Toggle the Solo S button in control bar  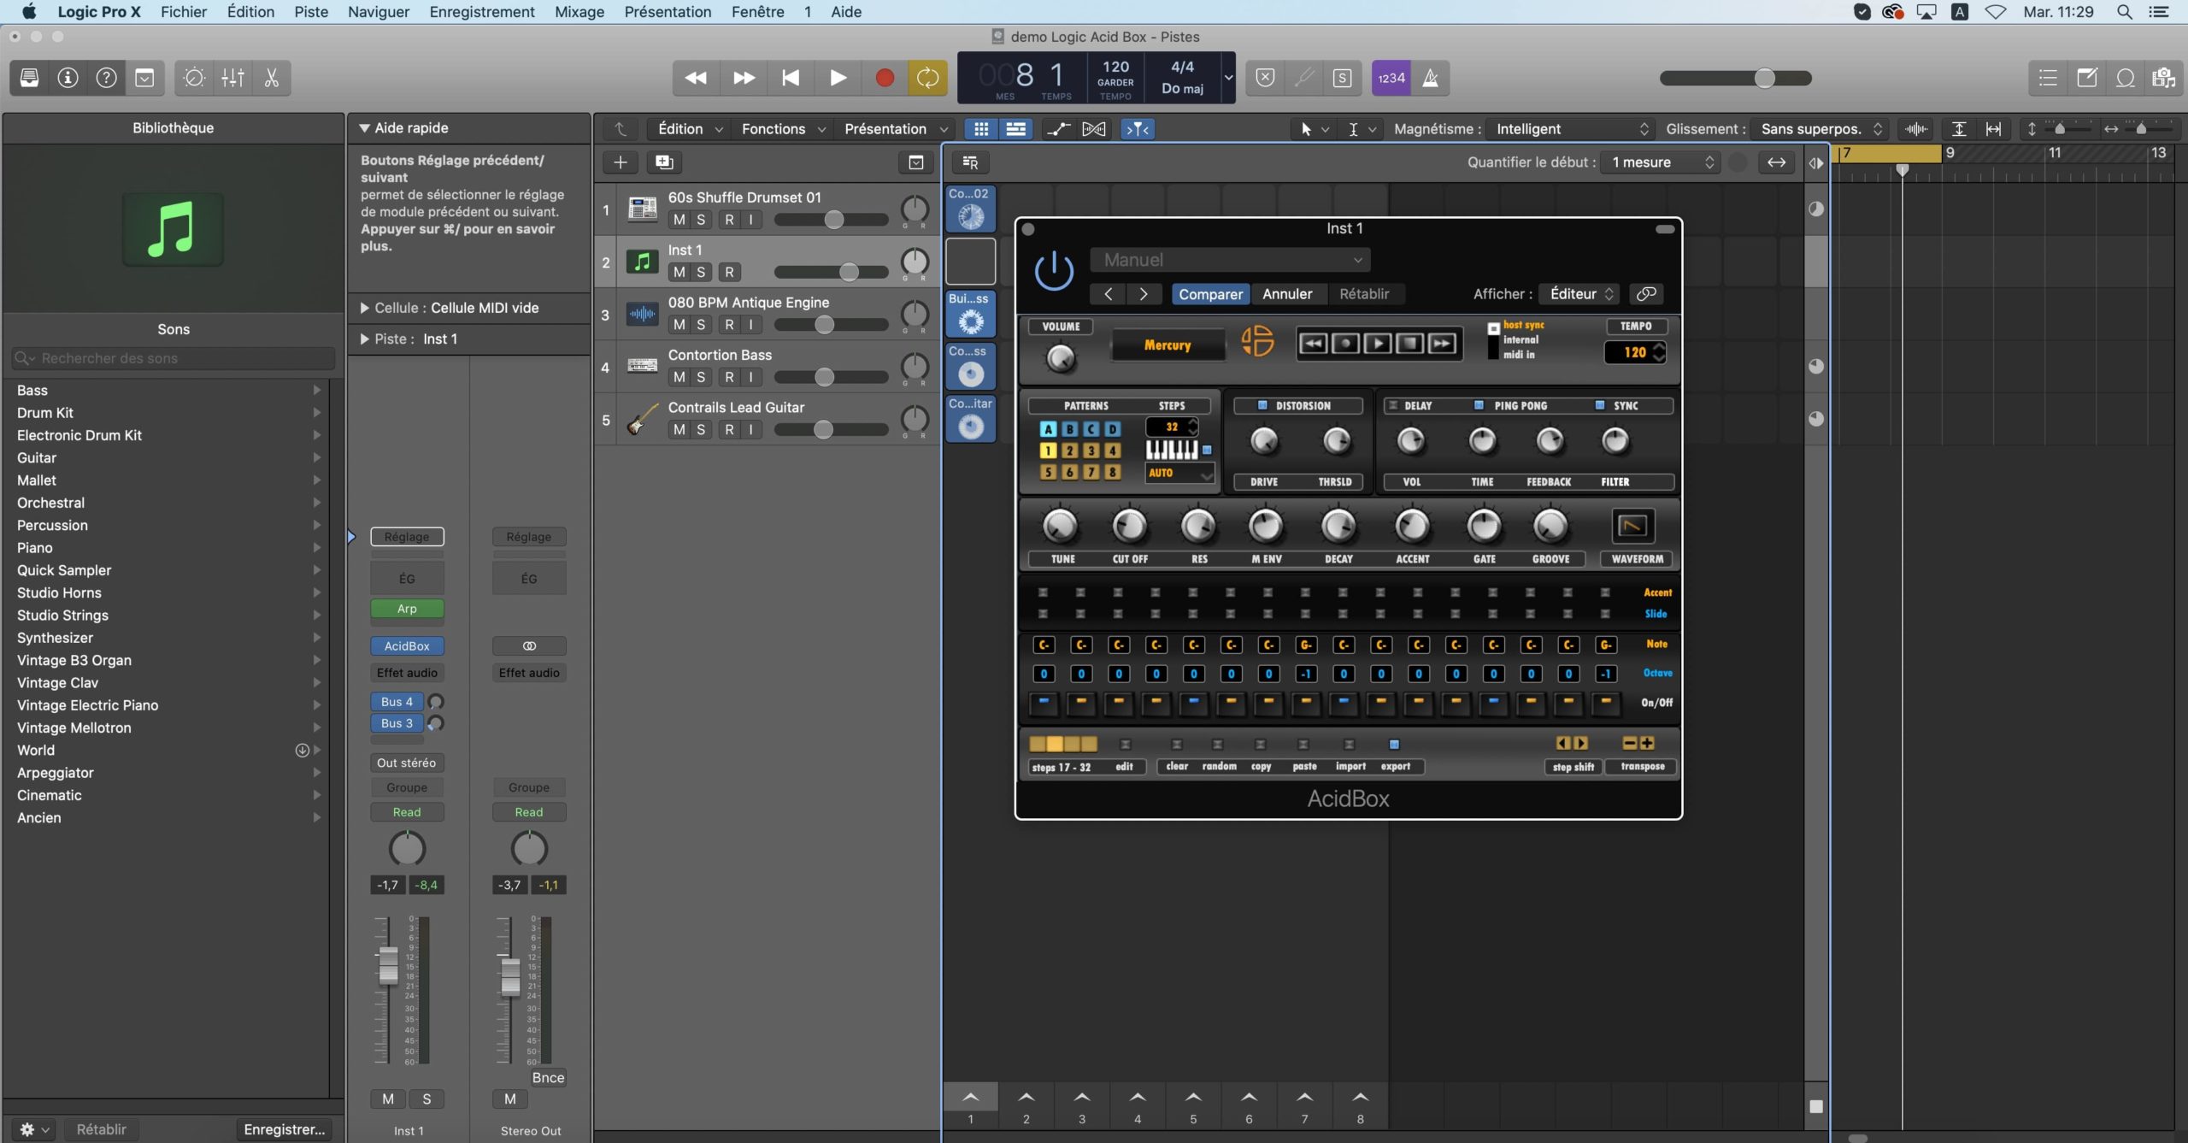1342,78
